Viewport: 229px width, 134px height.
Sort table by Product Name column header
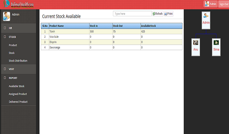[57, 26]
